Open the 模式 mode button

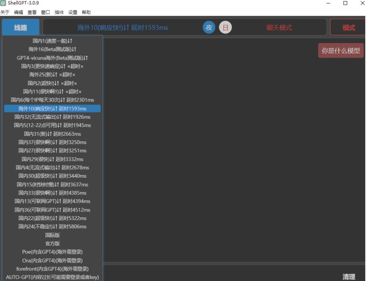[348, 28]
